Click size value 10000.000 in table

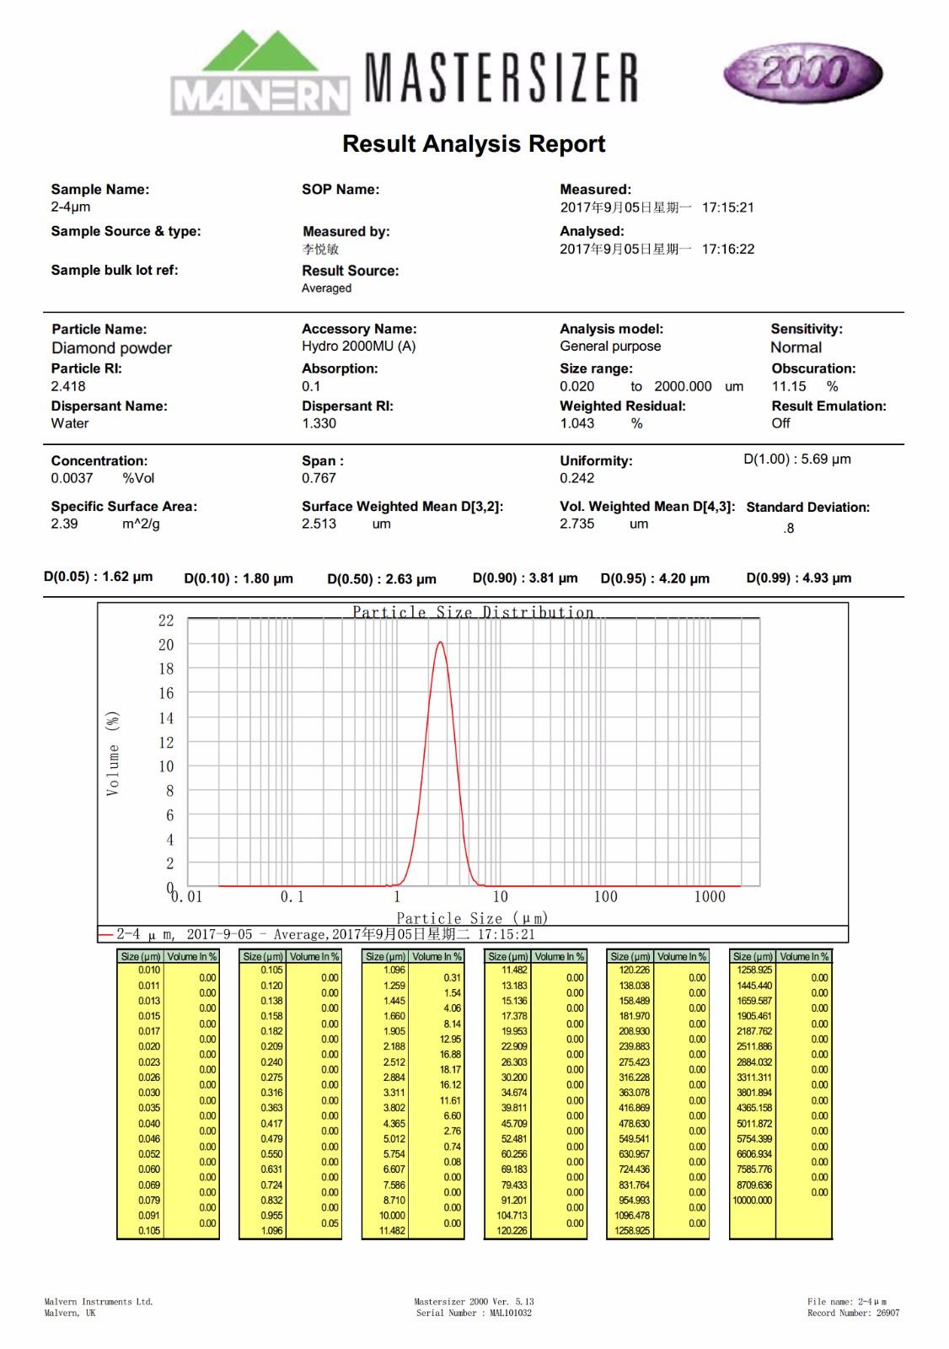[752, 1200]
